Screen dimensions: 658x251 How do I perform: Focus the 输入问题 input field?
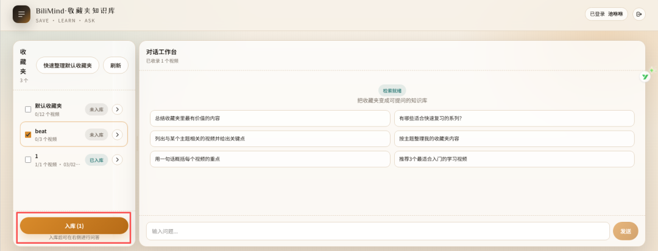(x=378, y=231)
